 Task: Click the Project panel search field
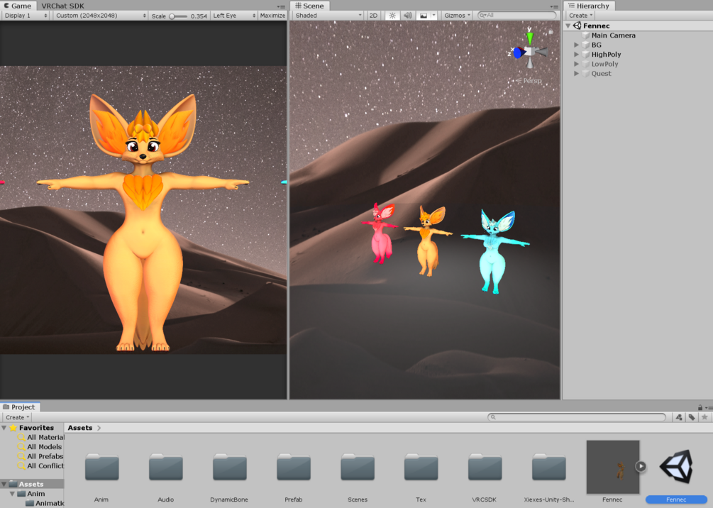pyautogui.click(x=577, y=417)
